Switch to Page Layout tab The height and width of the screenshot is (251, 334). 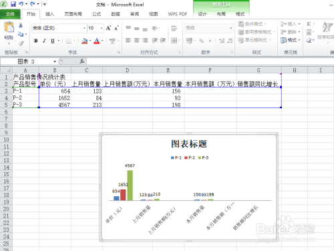tap(73, 14)
